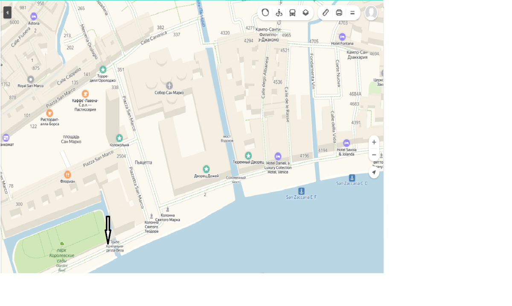Click the print map icon
This screenshot has width=512, height=306.
click(x=339, y=13)
